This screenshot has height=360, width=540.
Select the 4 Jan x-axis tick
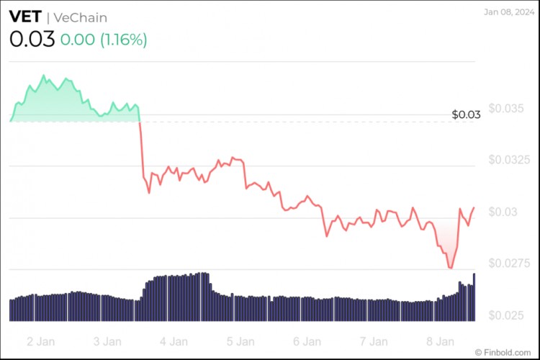coord(174,341)
